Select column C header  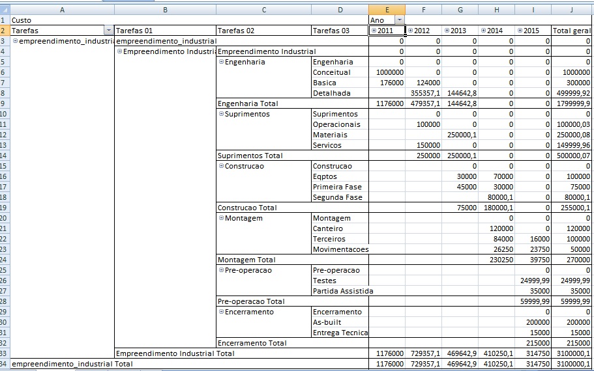point(263,10)
